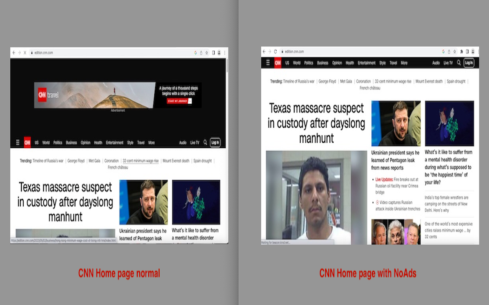Screen dimensions: 489x305
Task: Open profile avatar in right NoAds window
Action: coord(473,51)
